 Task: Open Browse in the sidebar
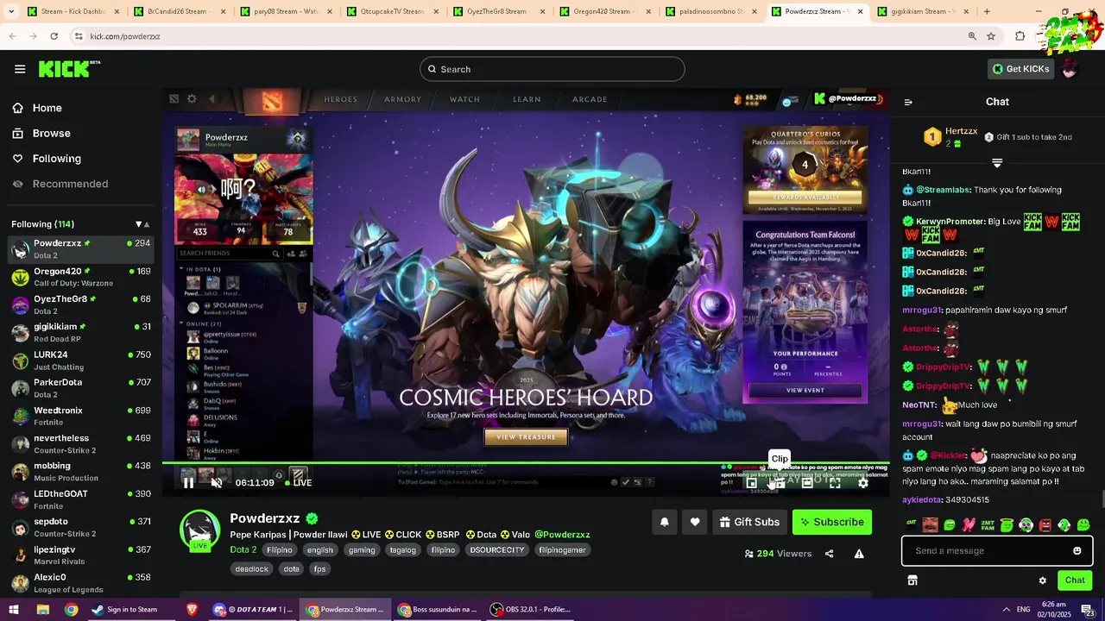click(51, 134)
